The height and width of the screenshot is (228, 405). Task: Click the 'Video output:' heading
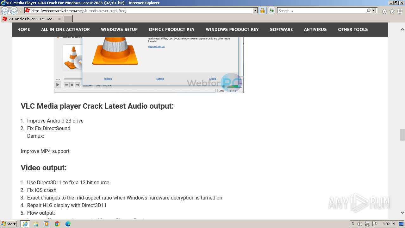[x=44, y=168]
